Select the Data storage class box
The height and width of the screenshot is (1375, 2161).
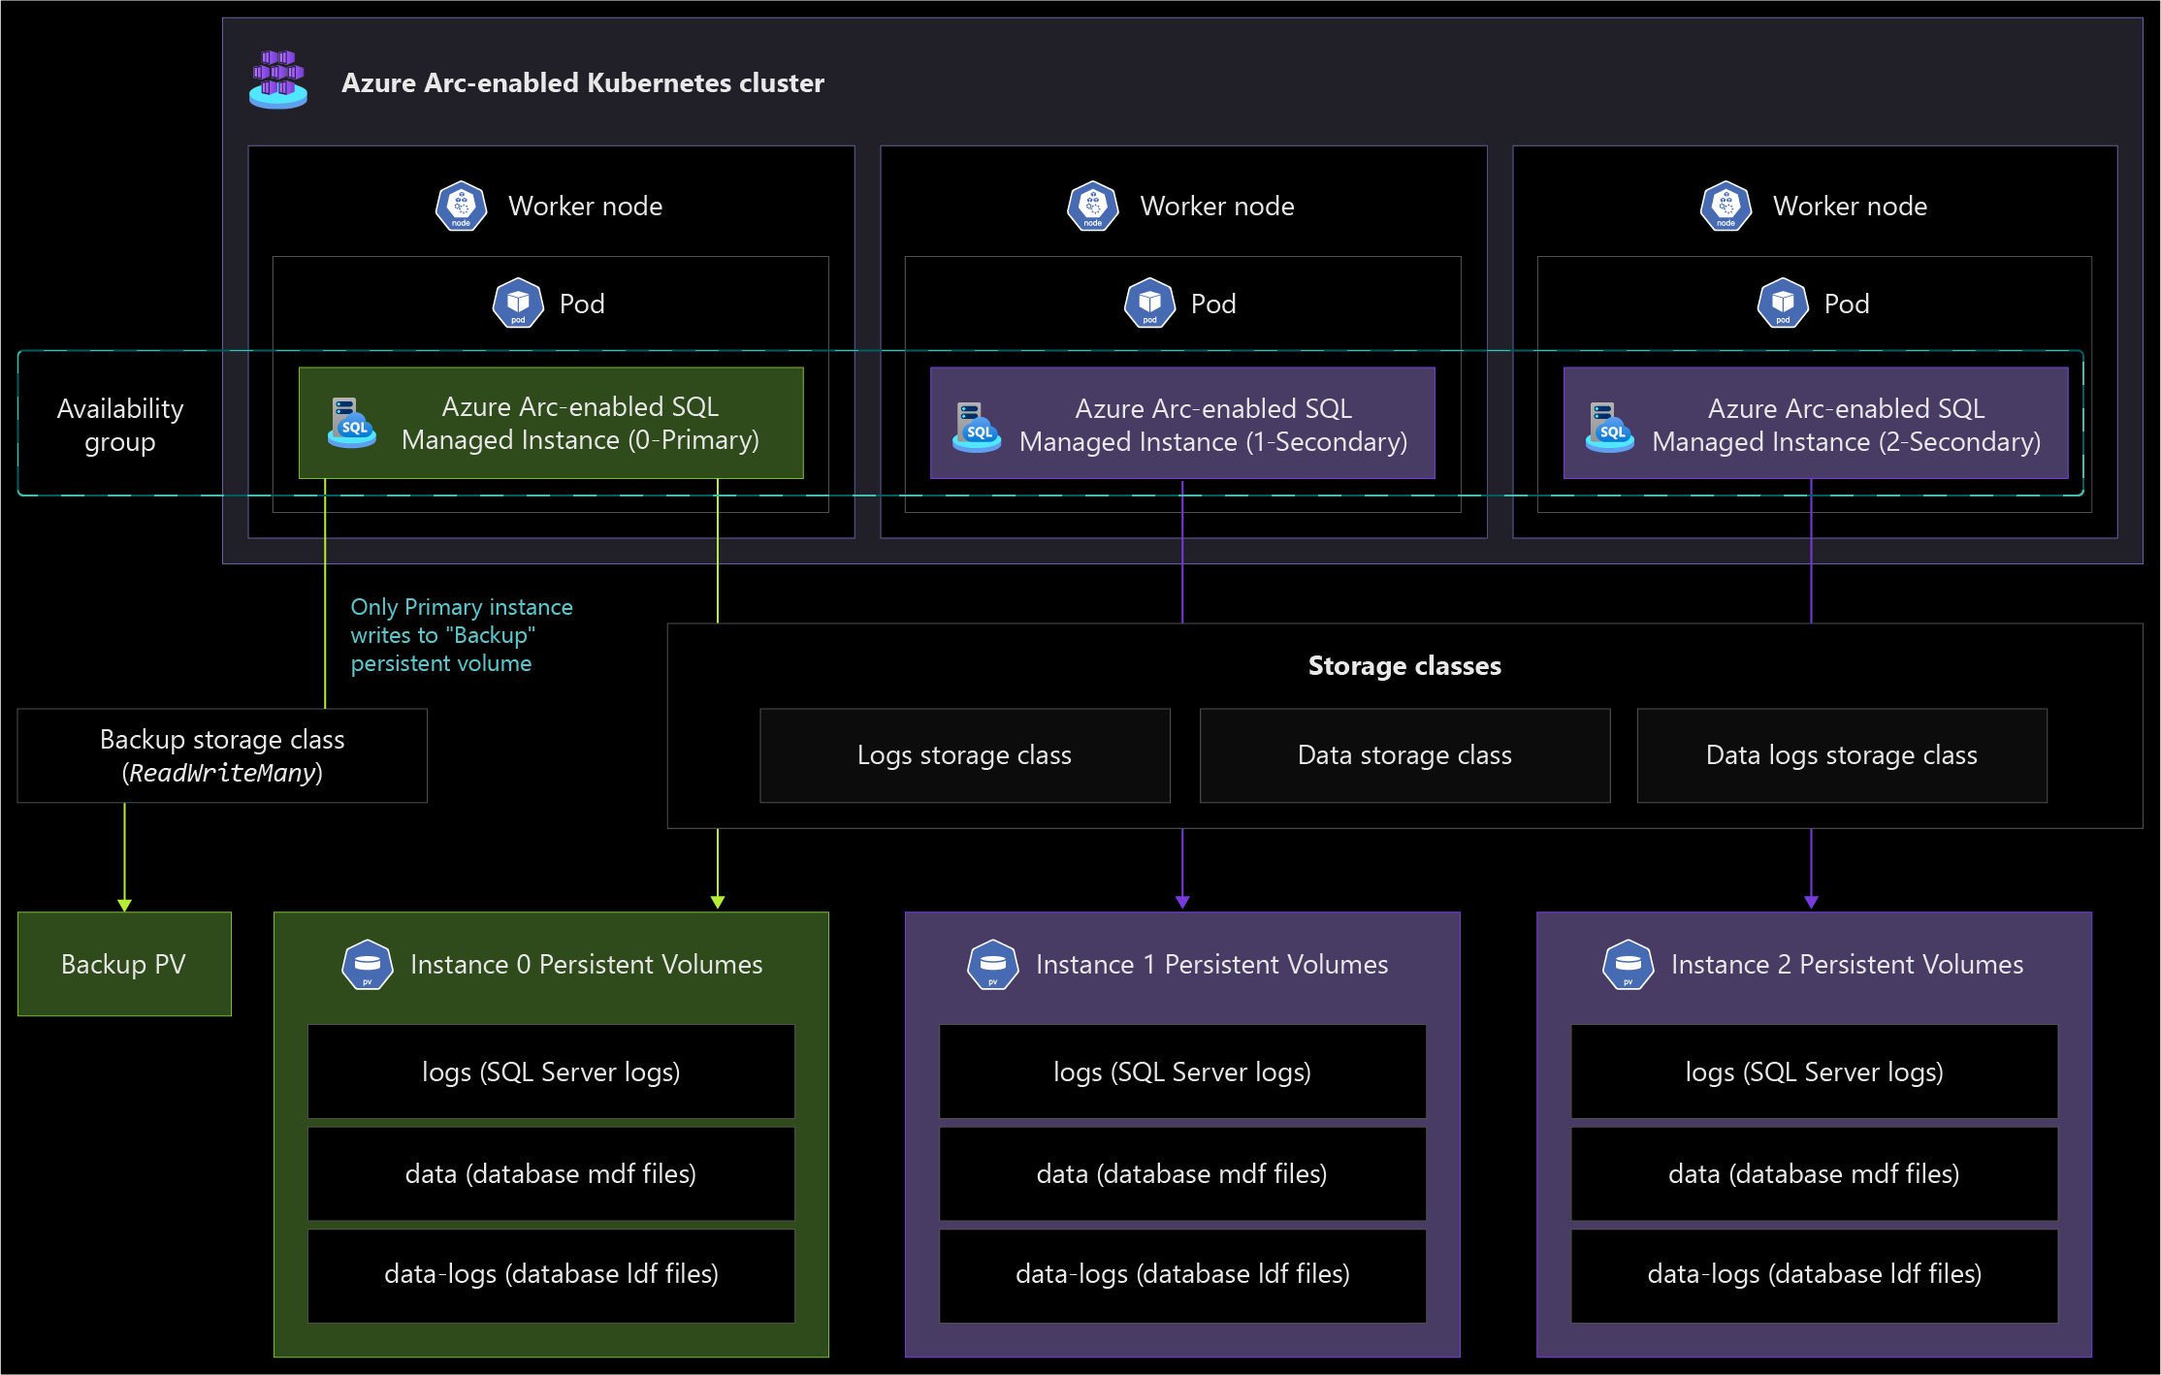click(x=1405, y=755)
